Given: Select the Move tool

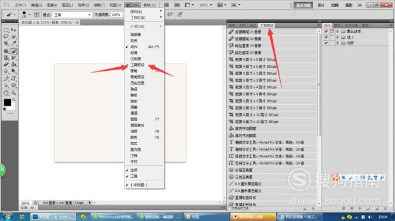Looking at the screenshot, I should (13, 30).
